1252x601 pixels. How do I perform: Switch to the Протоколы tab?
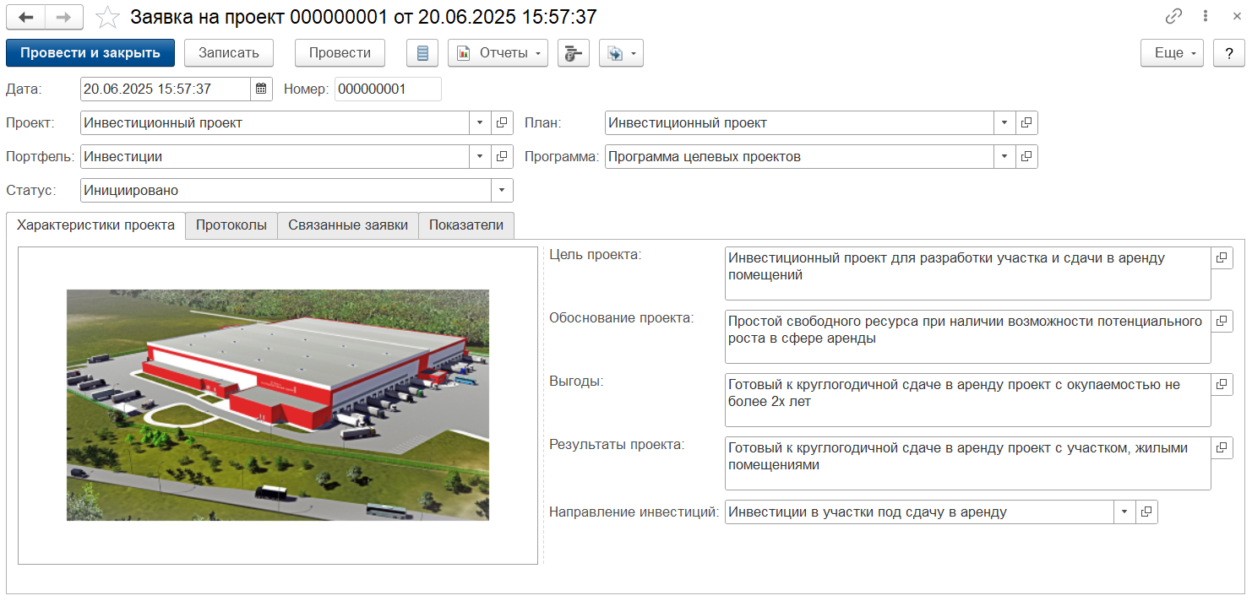click(231, 225)
